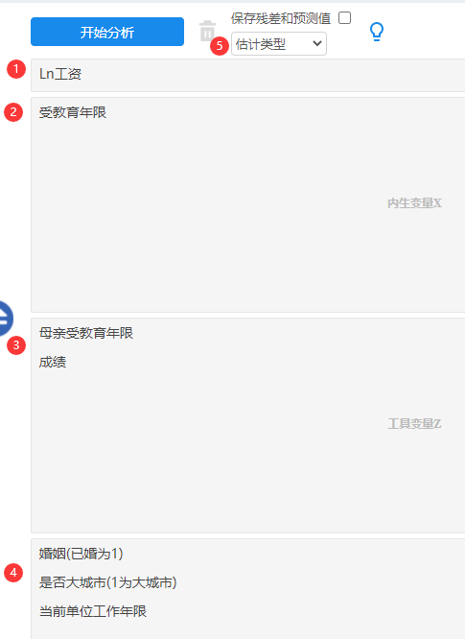Screen dimensions: 465x639
Task: Select the 婚姻(已婚为1) variable
Action: coord(81,554)
